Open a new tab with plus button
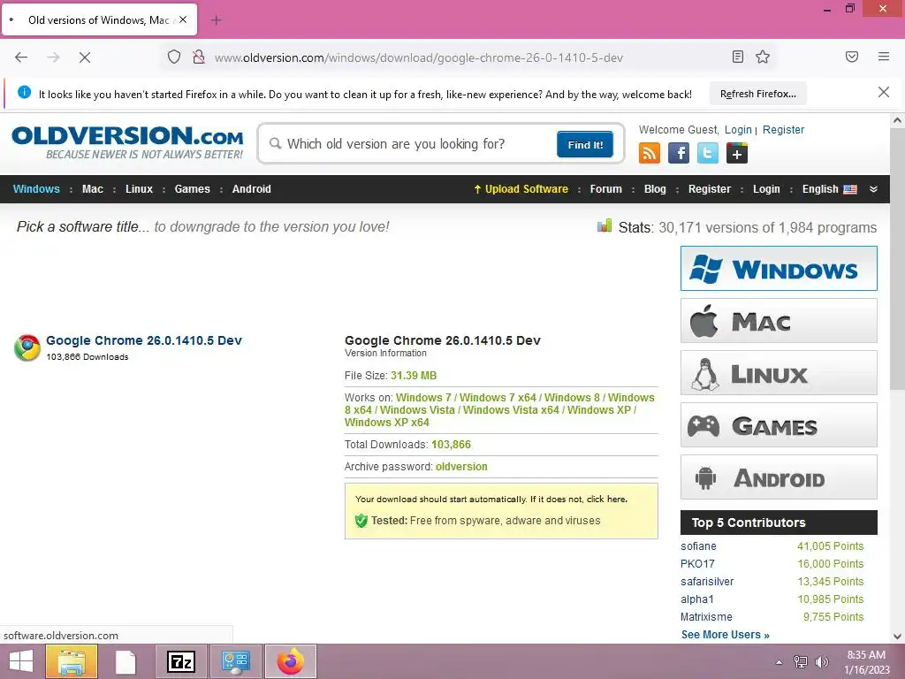This screenshot has width=905, height=679. click(216, 20)
